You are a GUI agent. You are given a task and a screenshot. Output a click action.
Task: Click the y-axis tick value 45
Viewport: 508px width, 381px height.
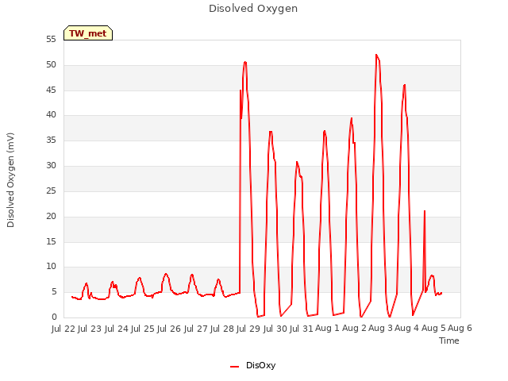click(x=51, y=90)
